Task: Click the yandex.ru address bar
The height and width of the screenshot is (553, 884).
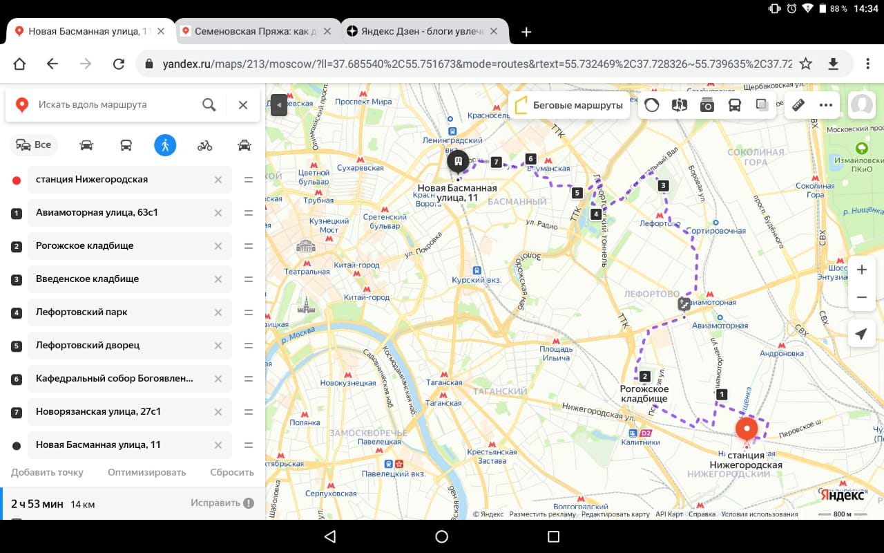Action: [x=477, y=64]
